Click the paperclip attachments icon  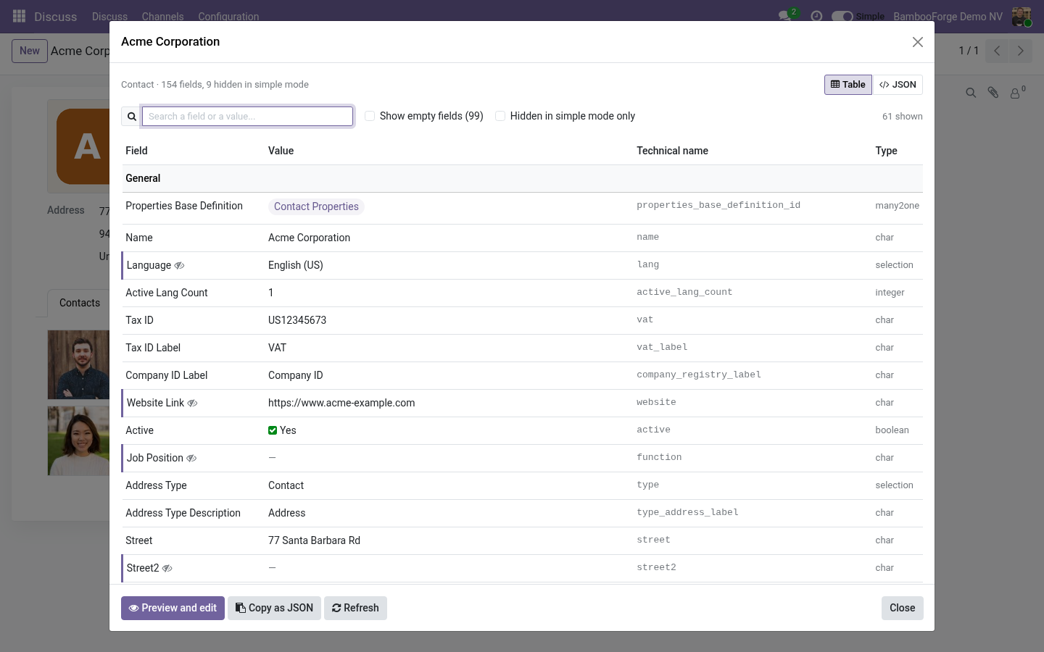pyautogui.click(x=993, y=93)
